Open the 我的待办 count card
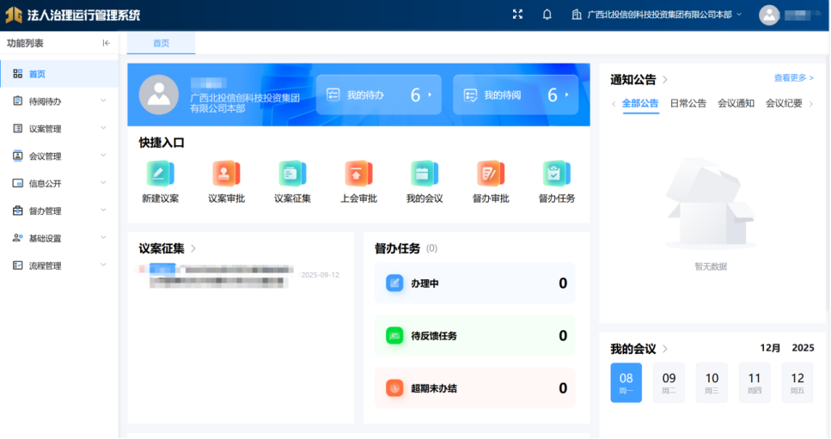This screenshot has width=831, height=439. pos(379,95)
